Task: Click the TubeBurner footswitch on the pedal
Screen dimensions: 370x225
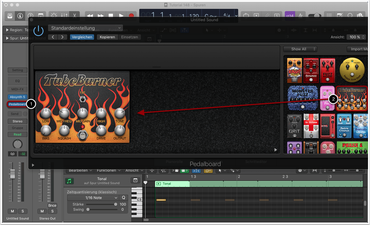Action: click(x=82, y=135)
